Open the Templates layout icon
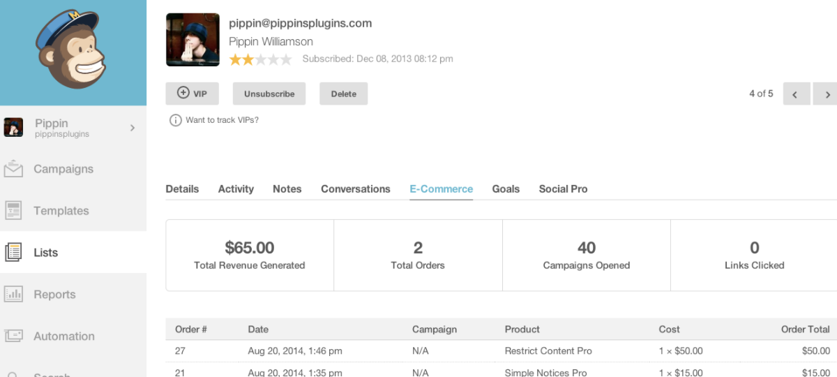 pyautogui.click(x=14, y=210)
